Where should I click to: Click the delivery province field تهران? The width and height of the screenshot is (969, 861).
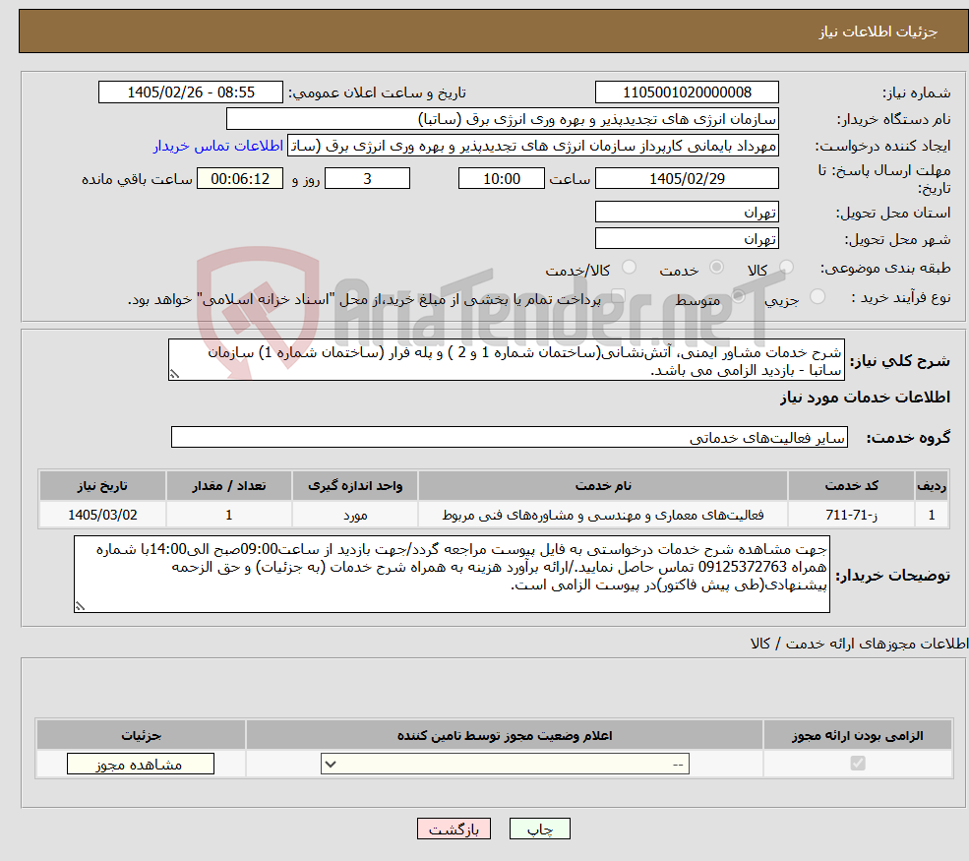pos(687,212)
